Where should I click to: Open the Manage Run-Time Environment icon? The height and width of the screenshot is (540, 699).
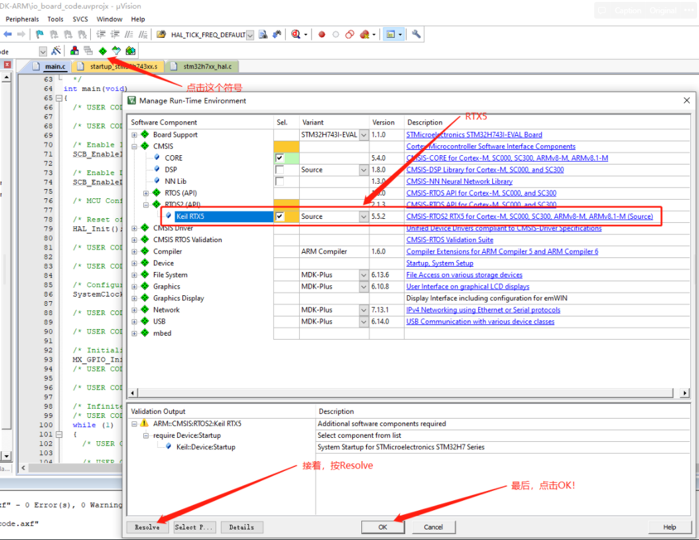coord(103,51)
